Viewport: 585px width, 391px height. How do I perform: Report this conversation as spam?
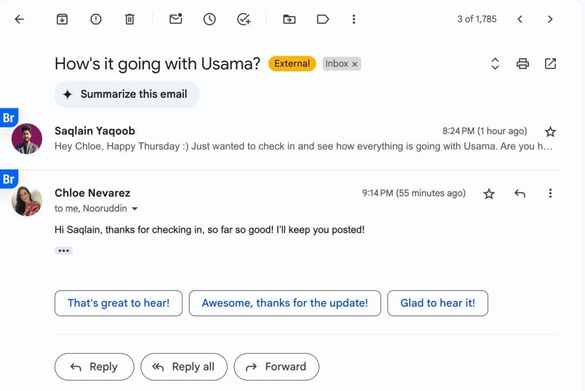coord(96,19)
